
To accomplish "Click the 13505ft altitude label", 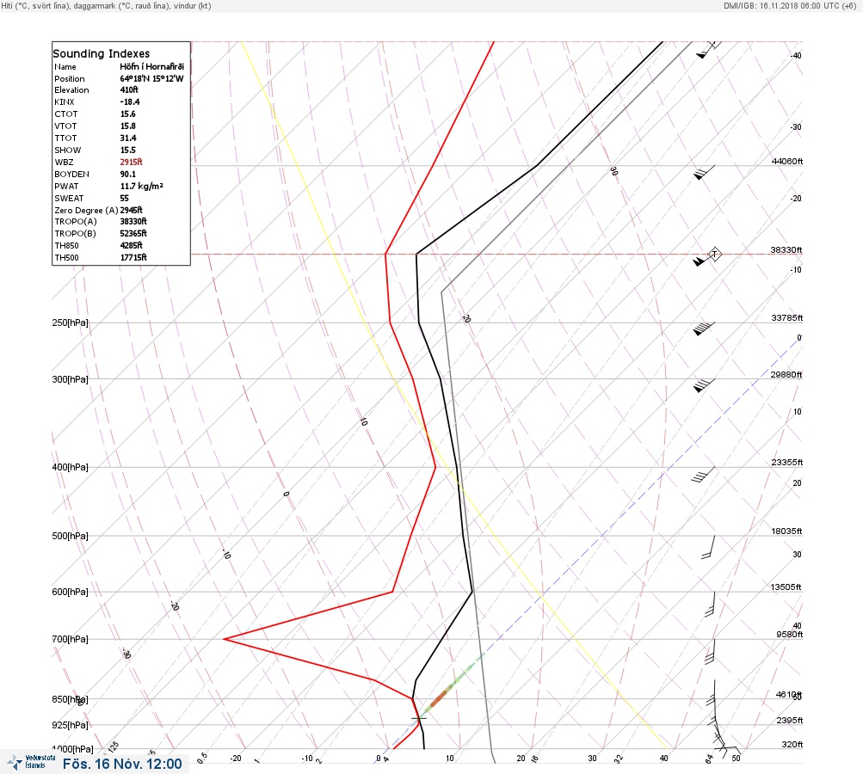I will (x=786, y=587).
